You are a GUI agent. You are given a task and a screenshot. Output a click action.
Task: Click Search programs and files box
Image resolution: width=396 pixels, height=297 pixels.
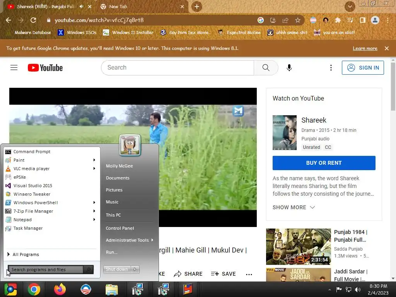point(46,270)
